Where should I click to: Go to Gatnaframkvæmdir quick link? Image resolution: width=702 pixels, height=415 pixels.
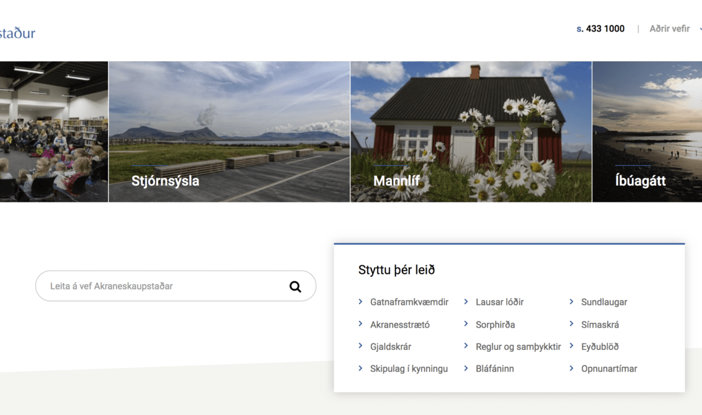409,302
